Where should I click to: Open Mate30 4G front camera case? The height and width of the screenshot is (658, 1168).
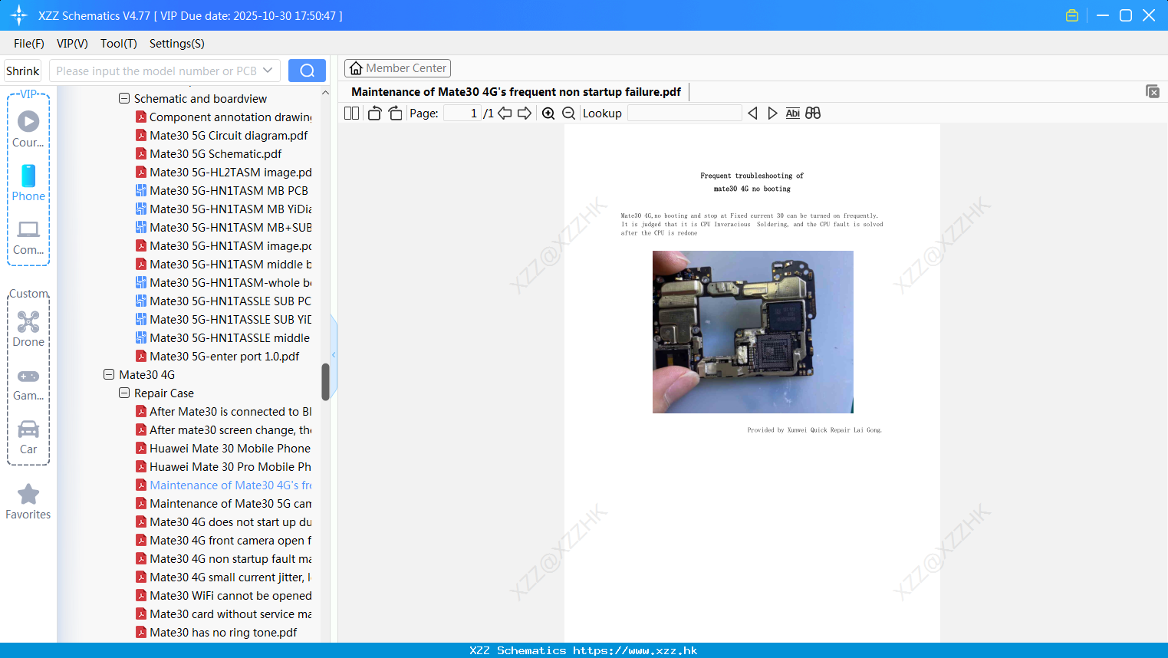(223, 540)
